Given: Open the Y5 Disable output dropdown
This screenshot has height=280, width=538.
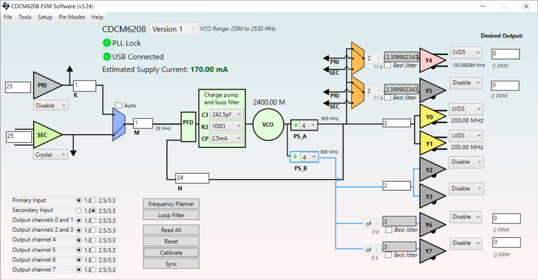Looking at the screenshot, I should (x=466, y=83).
